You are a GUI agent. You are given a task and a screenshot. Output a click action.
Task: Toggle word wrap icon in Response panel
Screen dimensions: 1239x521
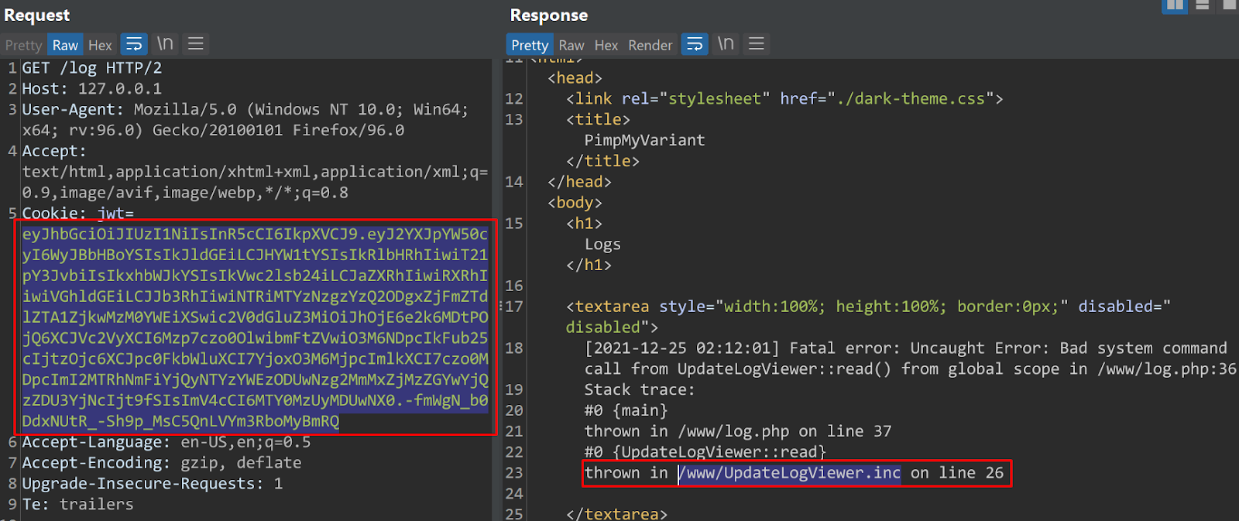tap(695, 44)
